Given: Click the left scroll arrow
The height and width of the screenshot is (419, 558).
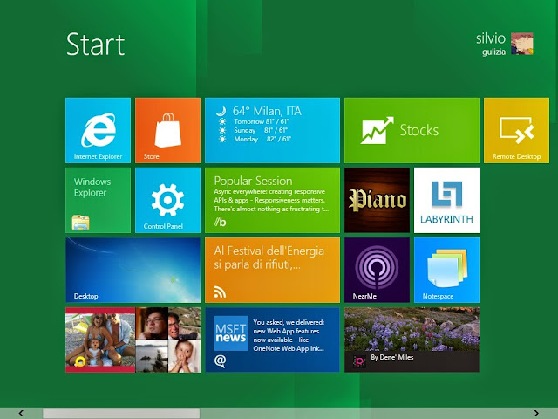Looking at the screenshot, I should 21,413.
